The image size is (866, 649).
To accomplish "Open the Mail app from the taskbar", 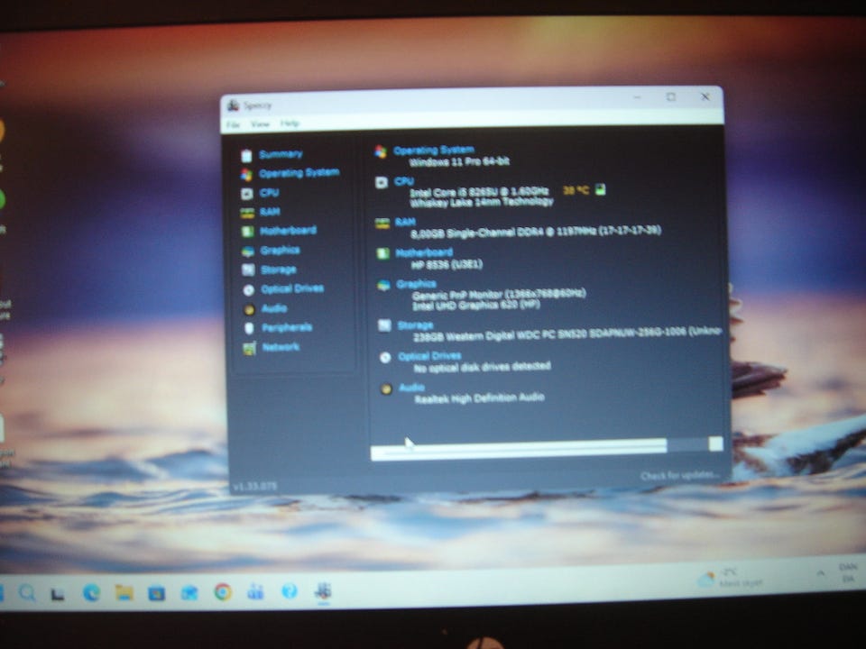I will click(x=189, y=593).
